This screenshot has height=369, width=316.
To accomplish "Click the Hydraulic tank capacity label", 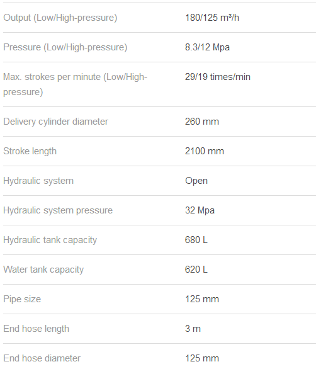I will click(x=50, y=241).
